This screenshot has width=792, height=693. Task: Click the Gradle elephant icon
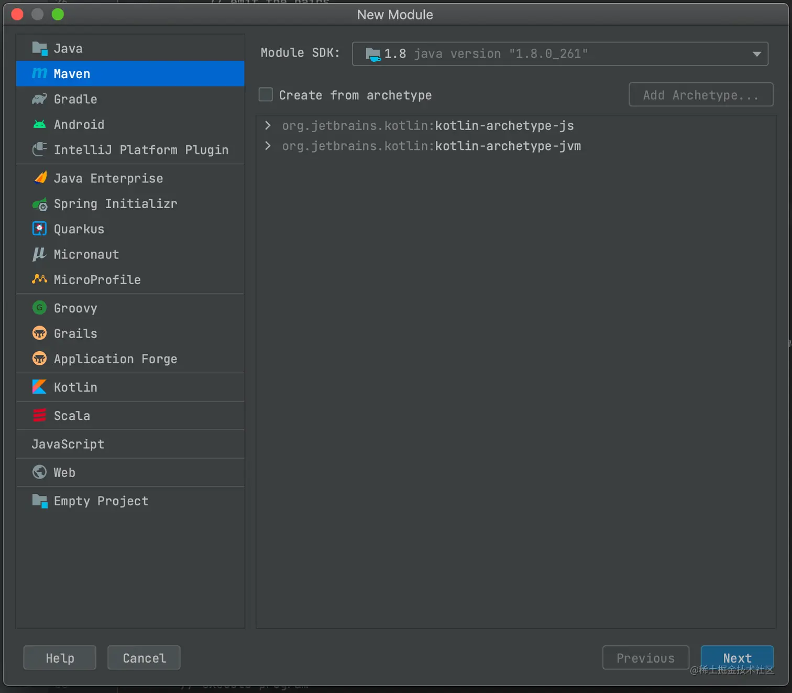[40, 99]
